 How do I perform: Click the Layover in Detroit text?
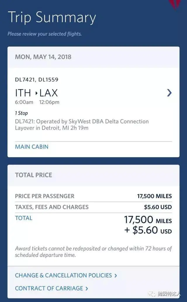tap(52, 128)
